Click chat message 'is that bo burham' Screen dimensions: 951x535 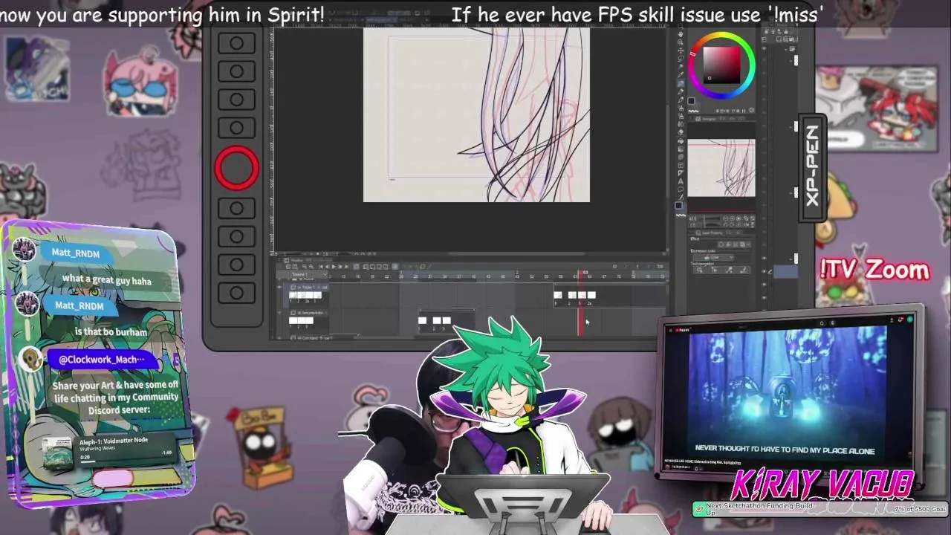pos(111,332)
